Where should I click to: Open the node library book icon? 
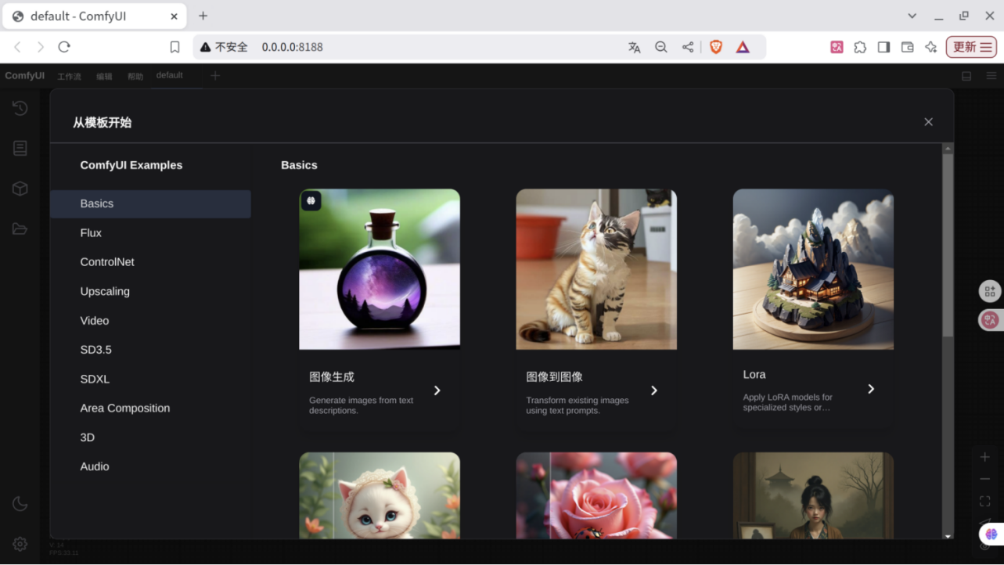20,148
